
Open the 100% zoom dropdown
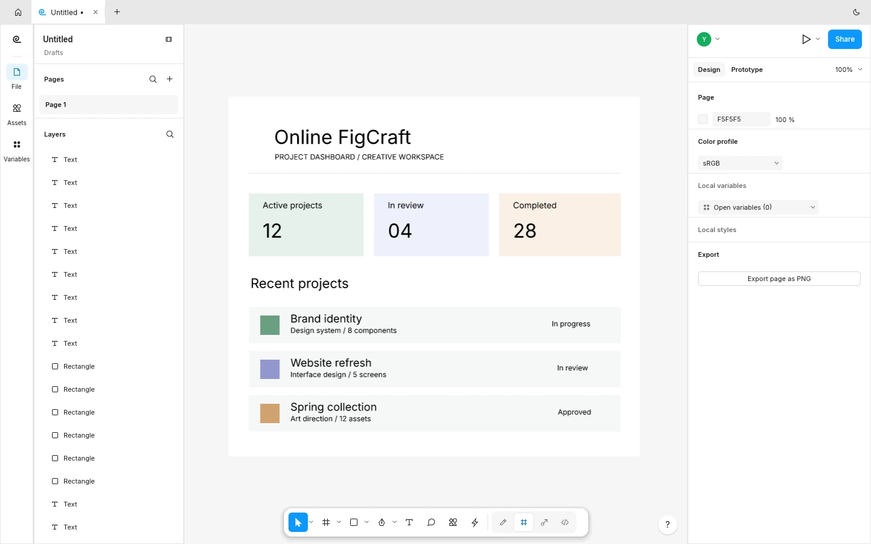849,70
